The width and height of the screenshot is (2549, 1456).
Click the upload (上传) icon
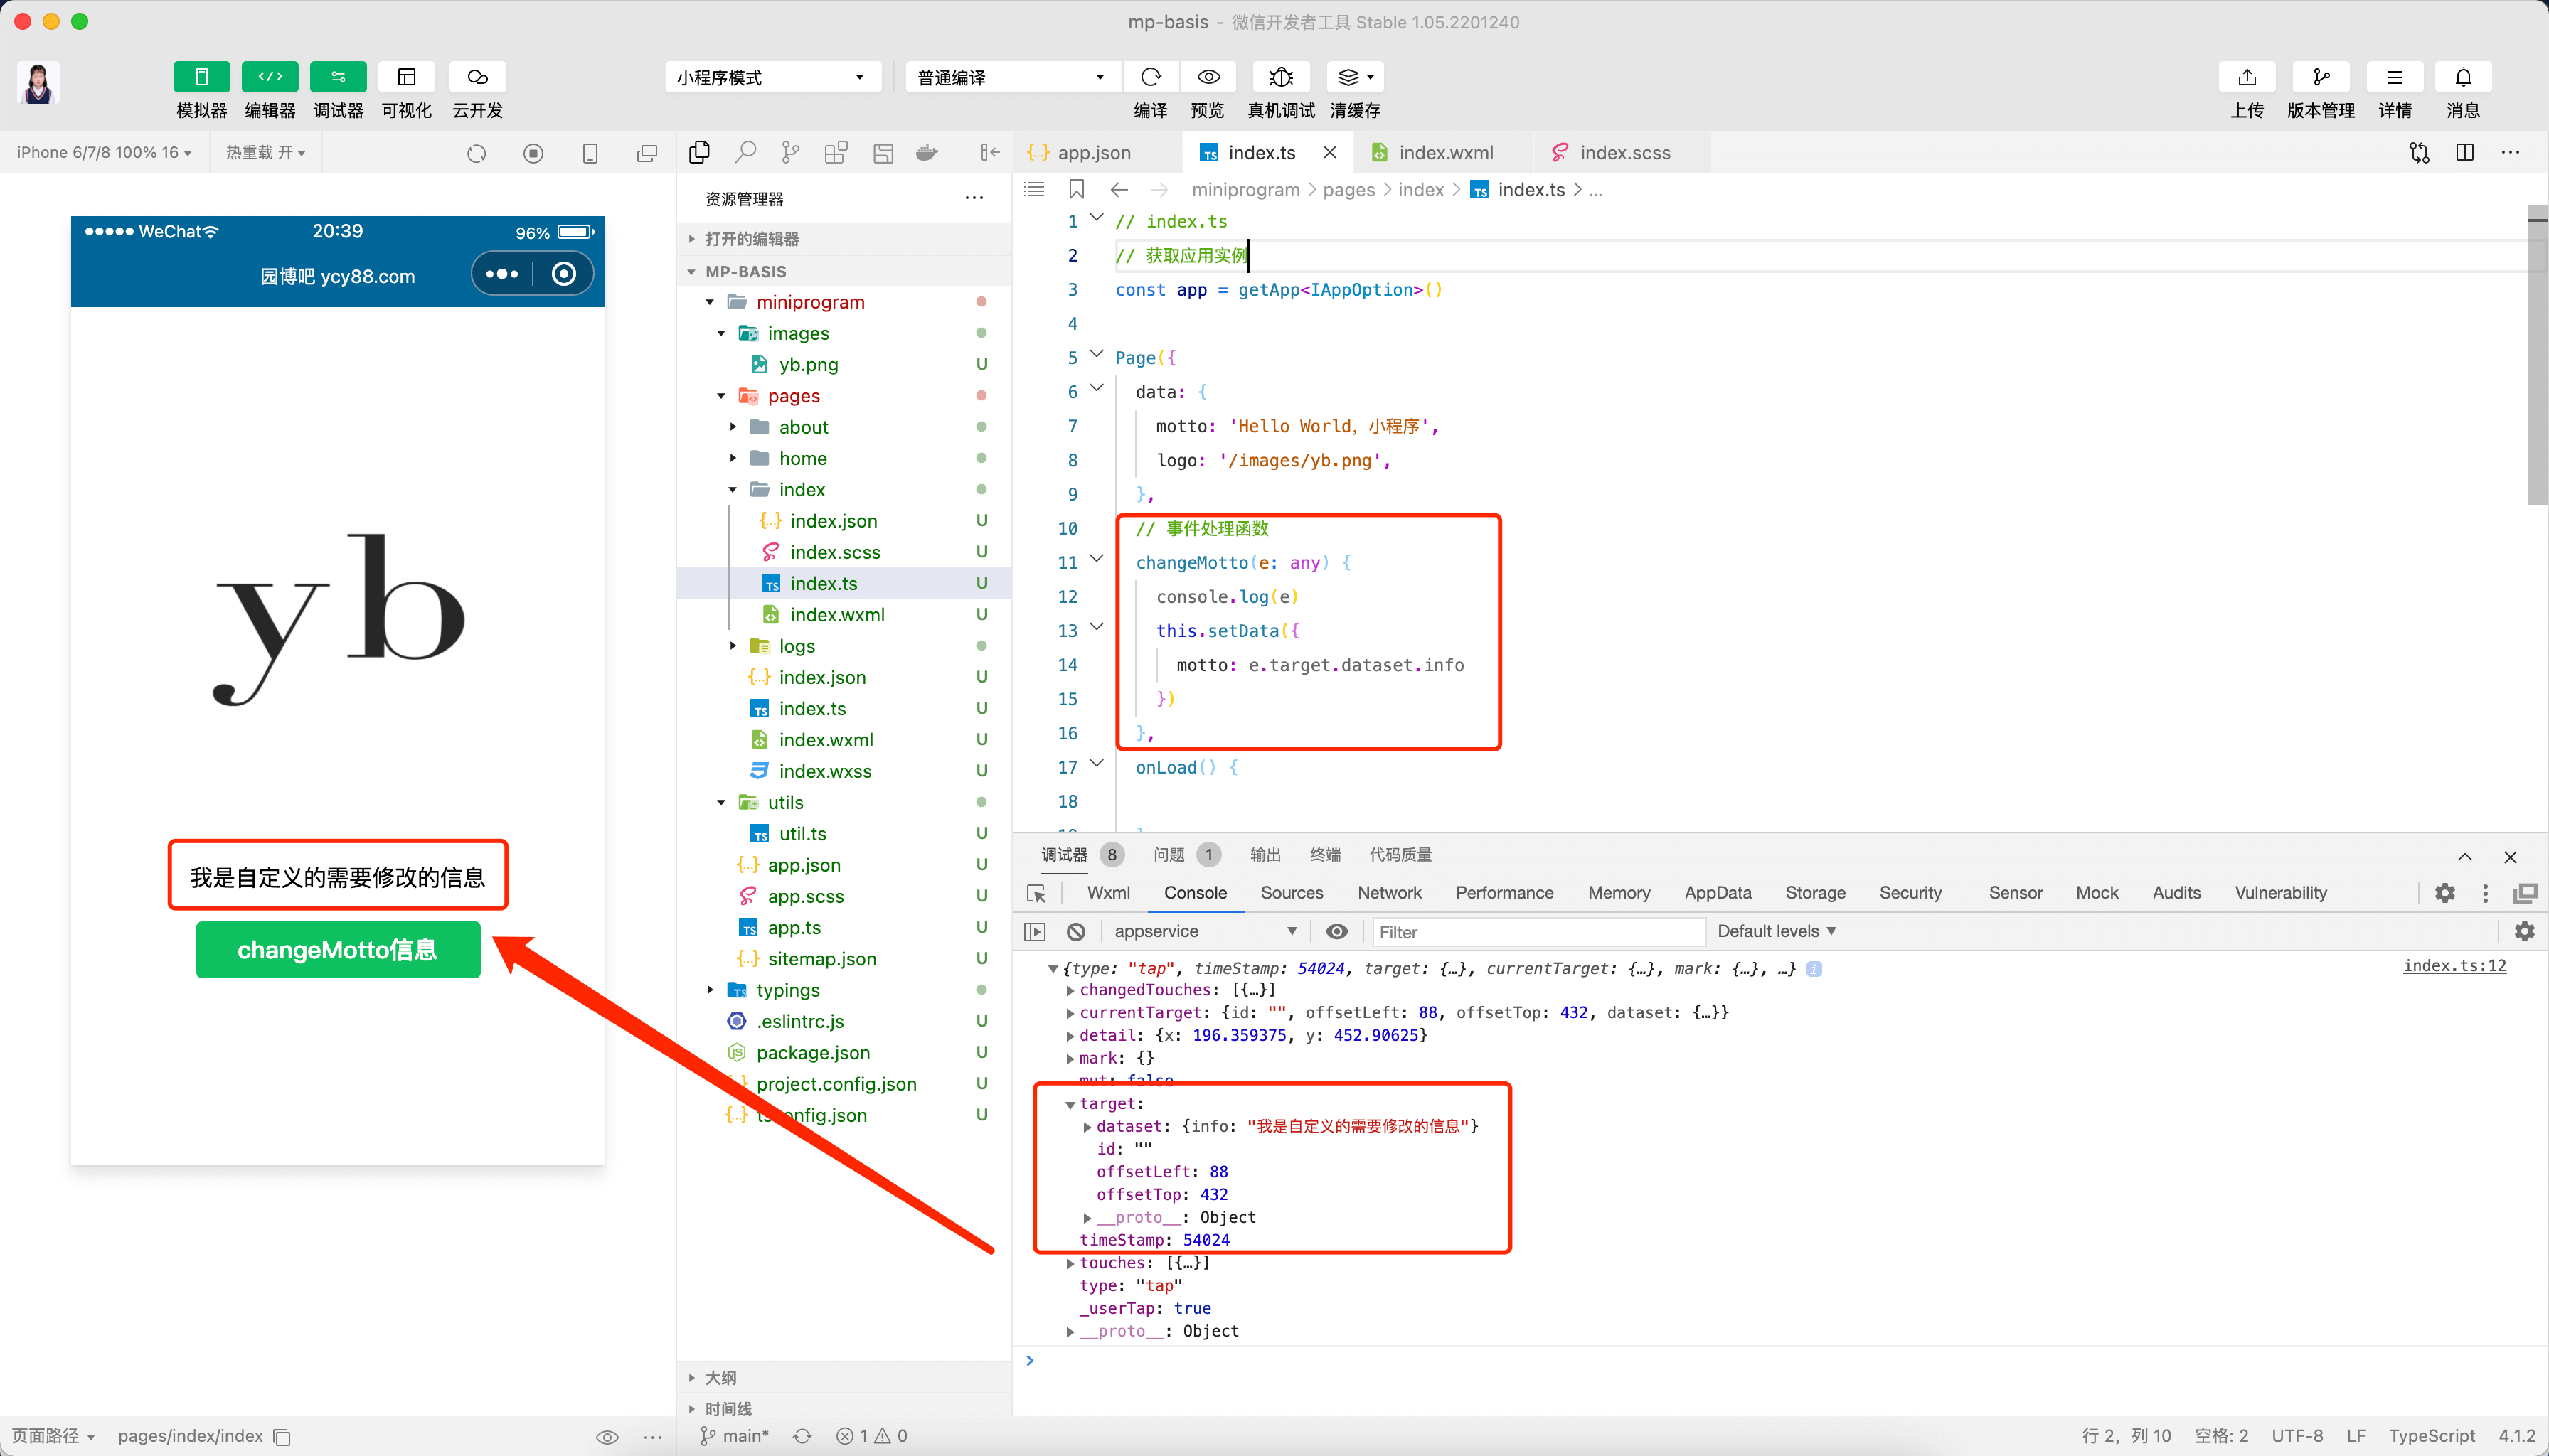(2247, 77)
